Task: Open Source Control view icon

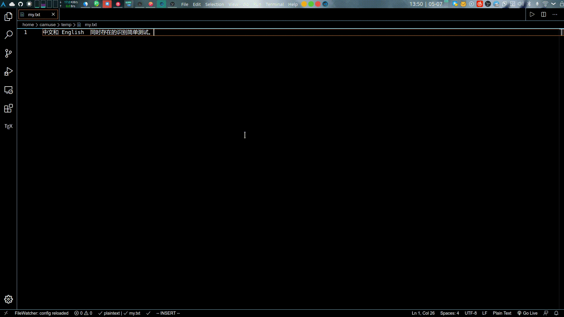Action: 9,53
